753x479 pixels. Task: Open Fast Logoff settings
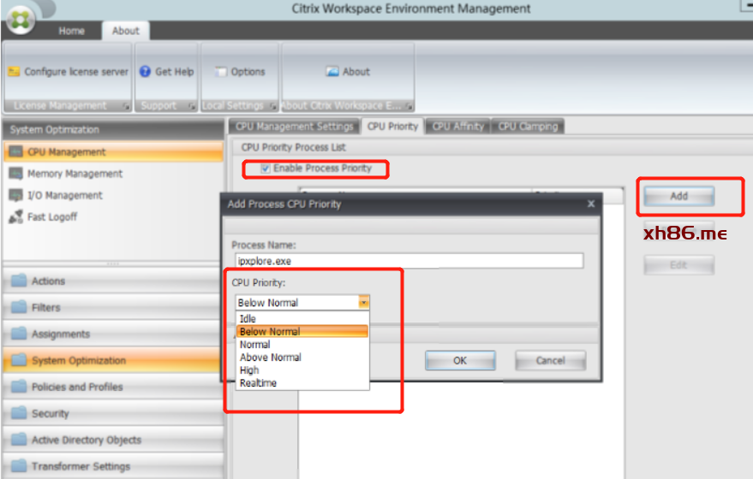(51, 217)
